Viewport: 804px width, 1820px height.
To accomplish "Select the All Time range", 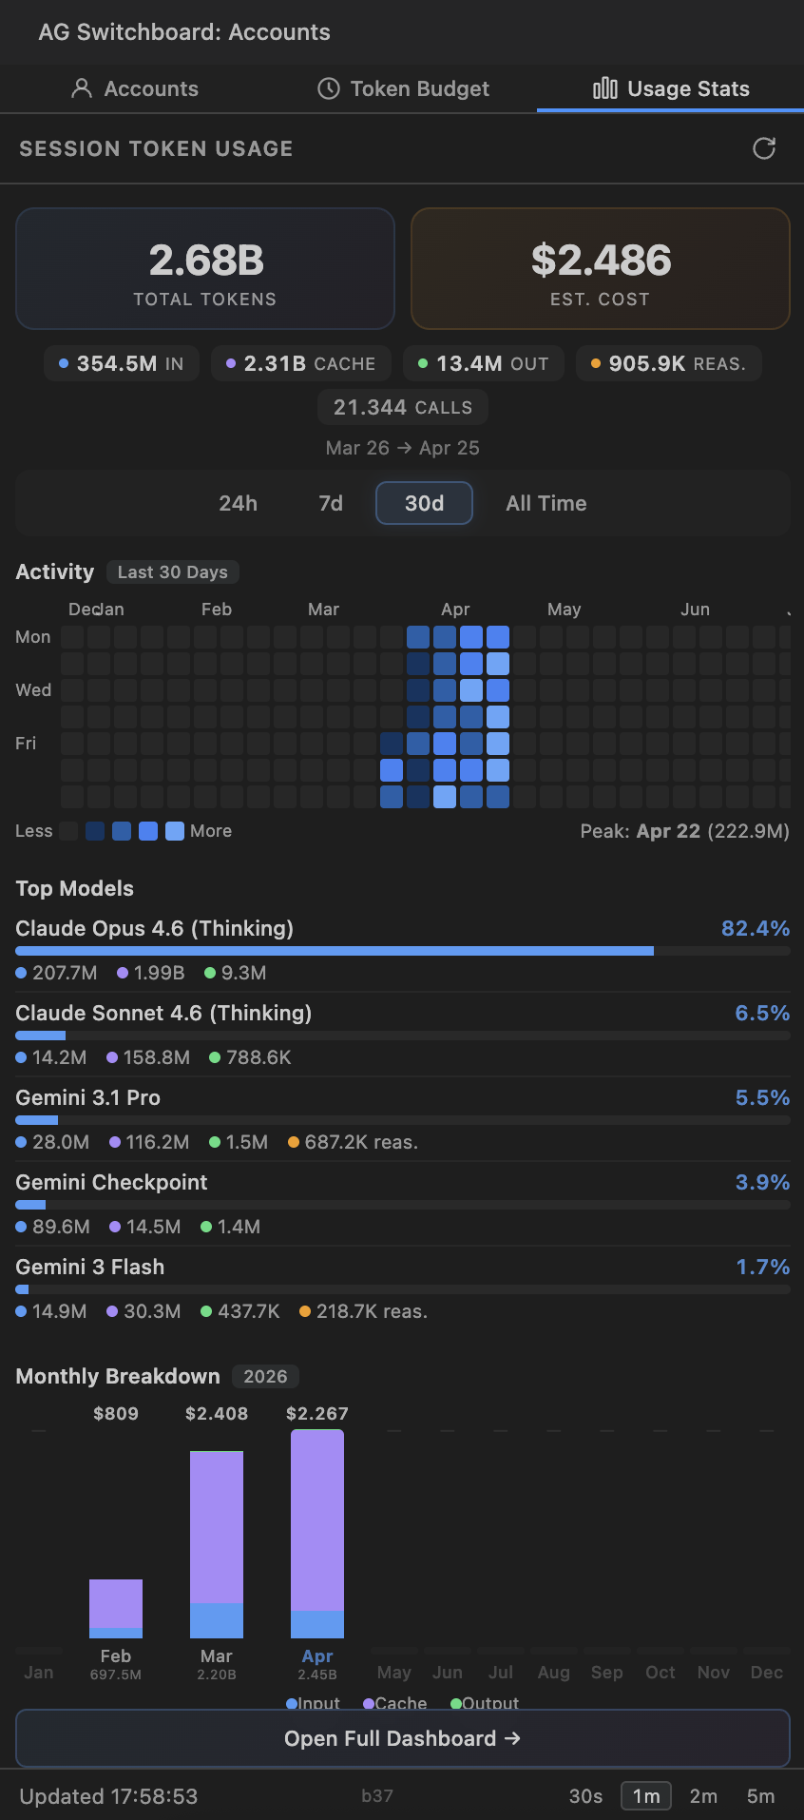I will [546, 503].
